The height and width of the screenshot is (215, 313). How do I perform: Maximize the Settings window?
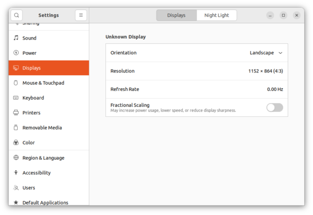[283, 15]
